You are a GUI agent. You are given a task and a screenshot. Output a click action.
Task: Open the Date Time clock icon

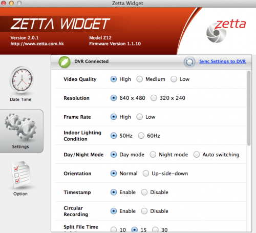(x=22, y=79)
